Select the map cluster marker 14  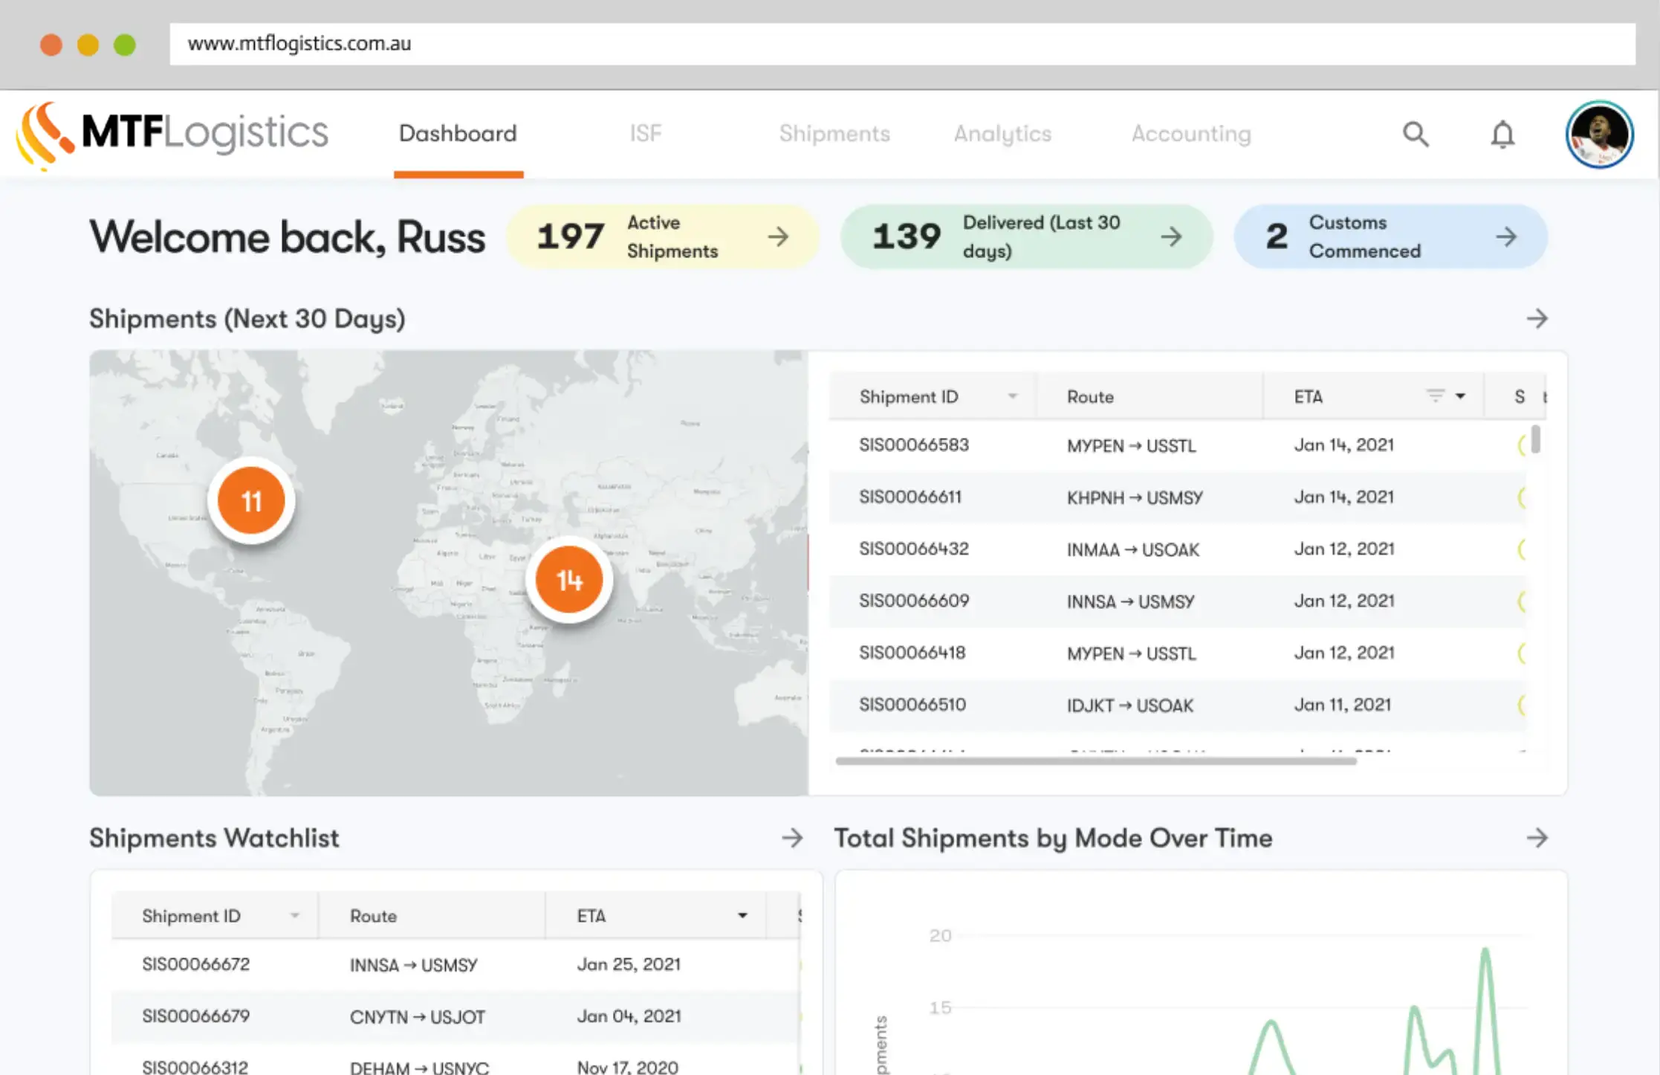569,580
